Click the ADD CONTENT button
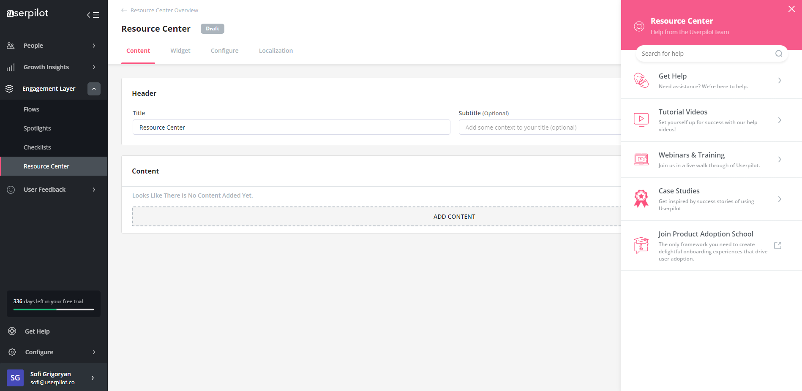Screen dimensions: 802x391 tap(454, 216)
